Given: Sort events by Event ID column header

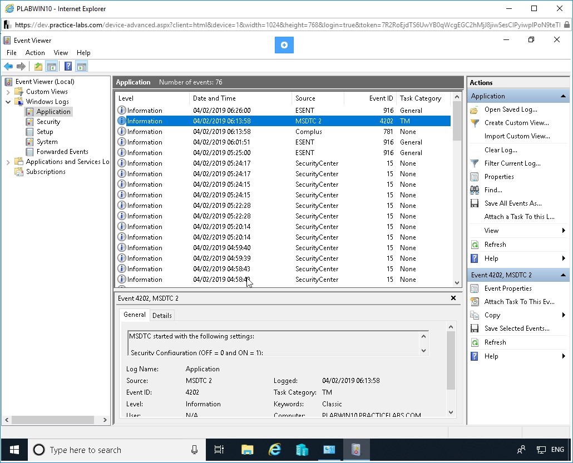Looking at the screenshot, I should click(x=370, y=98).
